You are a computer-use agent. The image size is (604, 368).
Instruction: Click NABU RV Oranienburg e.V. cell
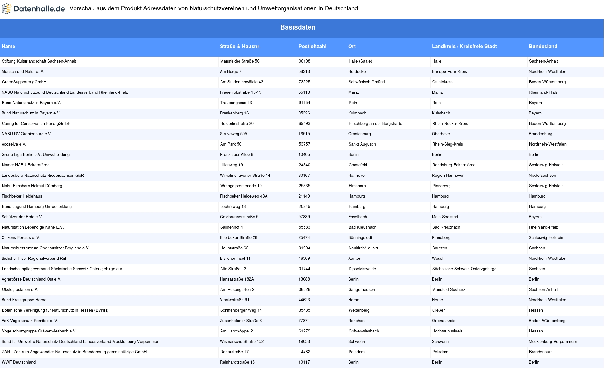click(x=27, y=134)
